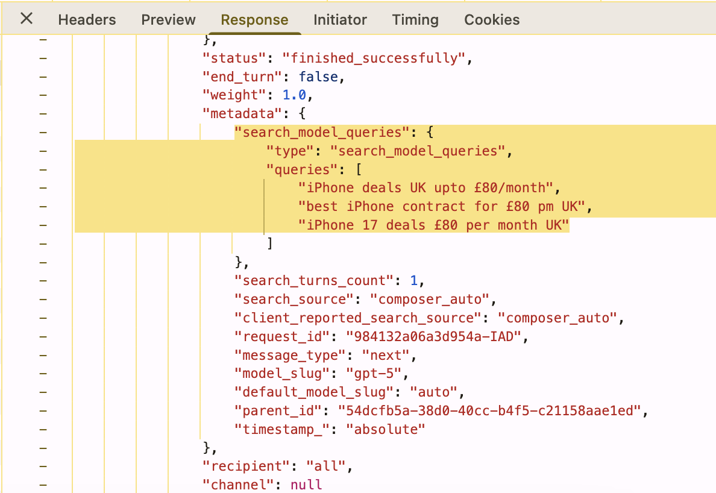
Task: Open the Cookies tab
Action: (x=492, y=20)
